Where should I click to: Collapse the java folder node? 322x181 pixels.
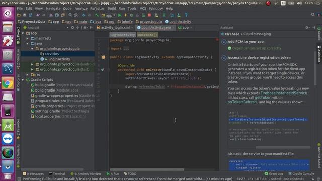(x=28, y=44)
